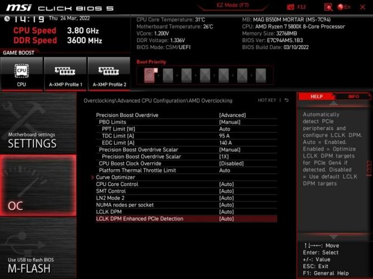Open M-FLASH BIOS flashing section
This screenshot has width=373, height=279.
(x=38, y=248)
